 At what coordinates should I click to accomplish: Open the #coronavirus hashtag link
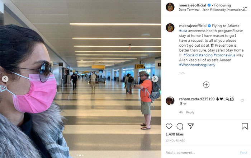pyautogui.click(x=224, y=55)
